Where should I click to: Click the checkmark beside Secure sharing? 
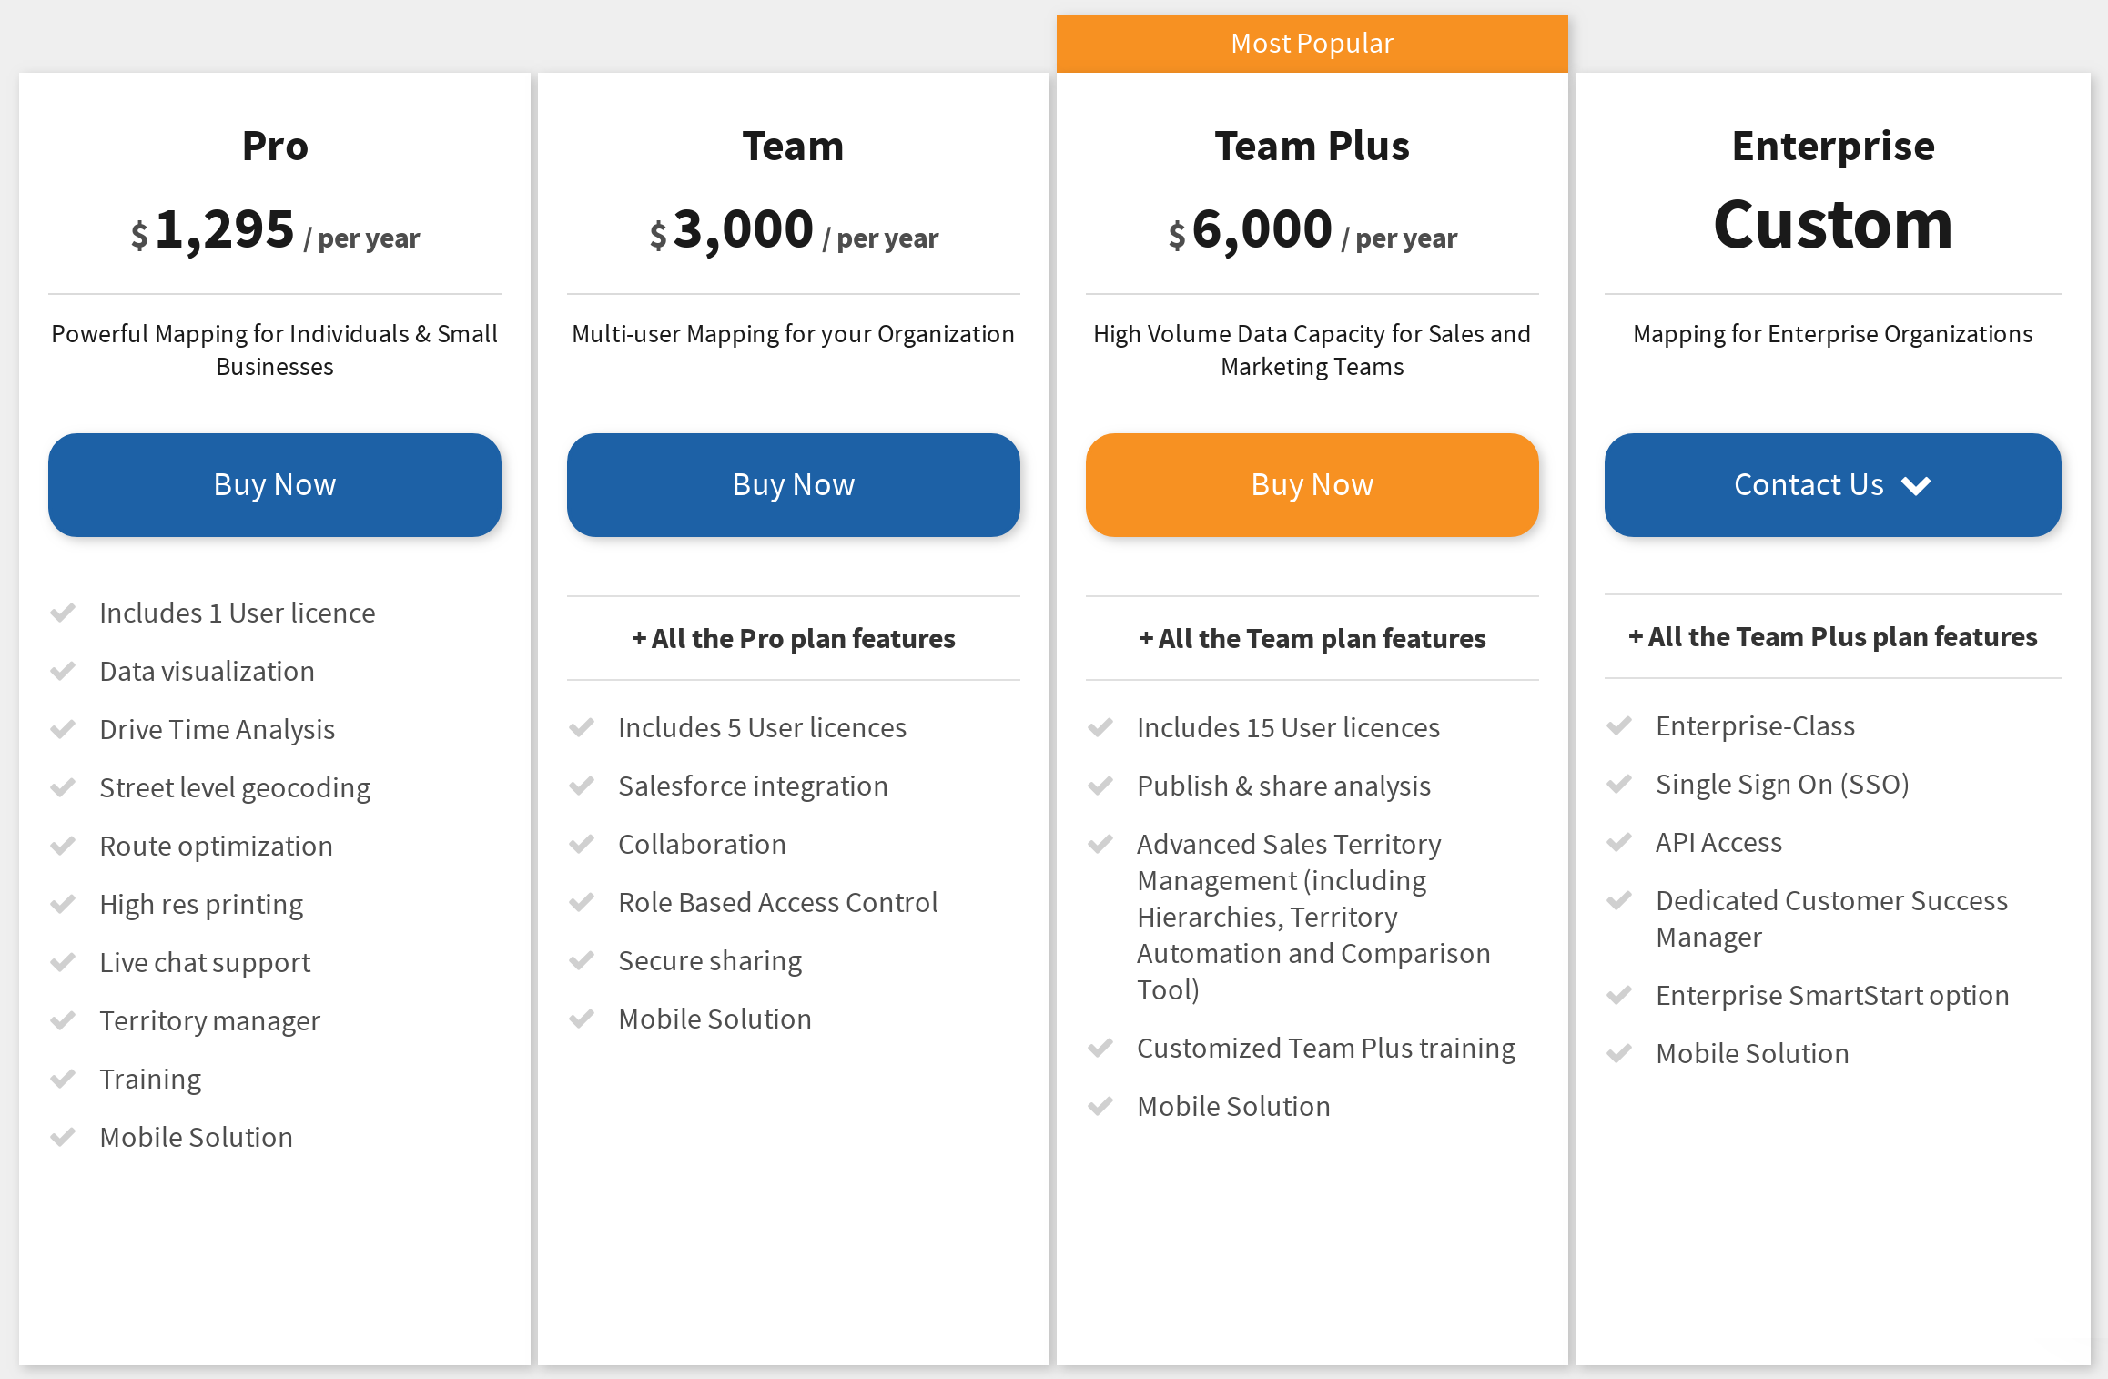coord(583,960)
